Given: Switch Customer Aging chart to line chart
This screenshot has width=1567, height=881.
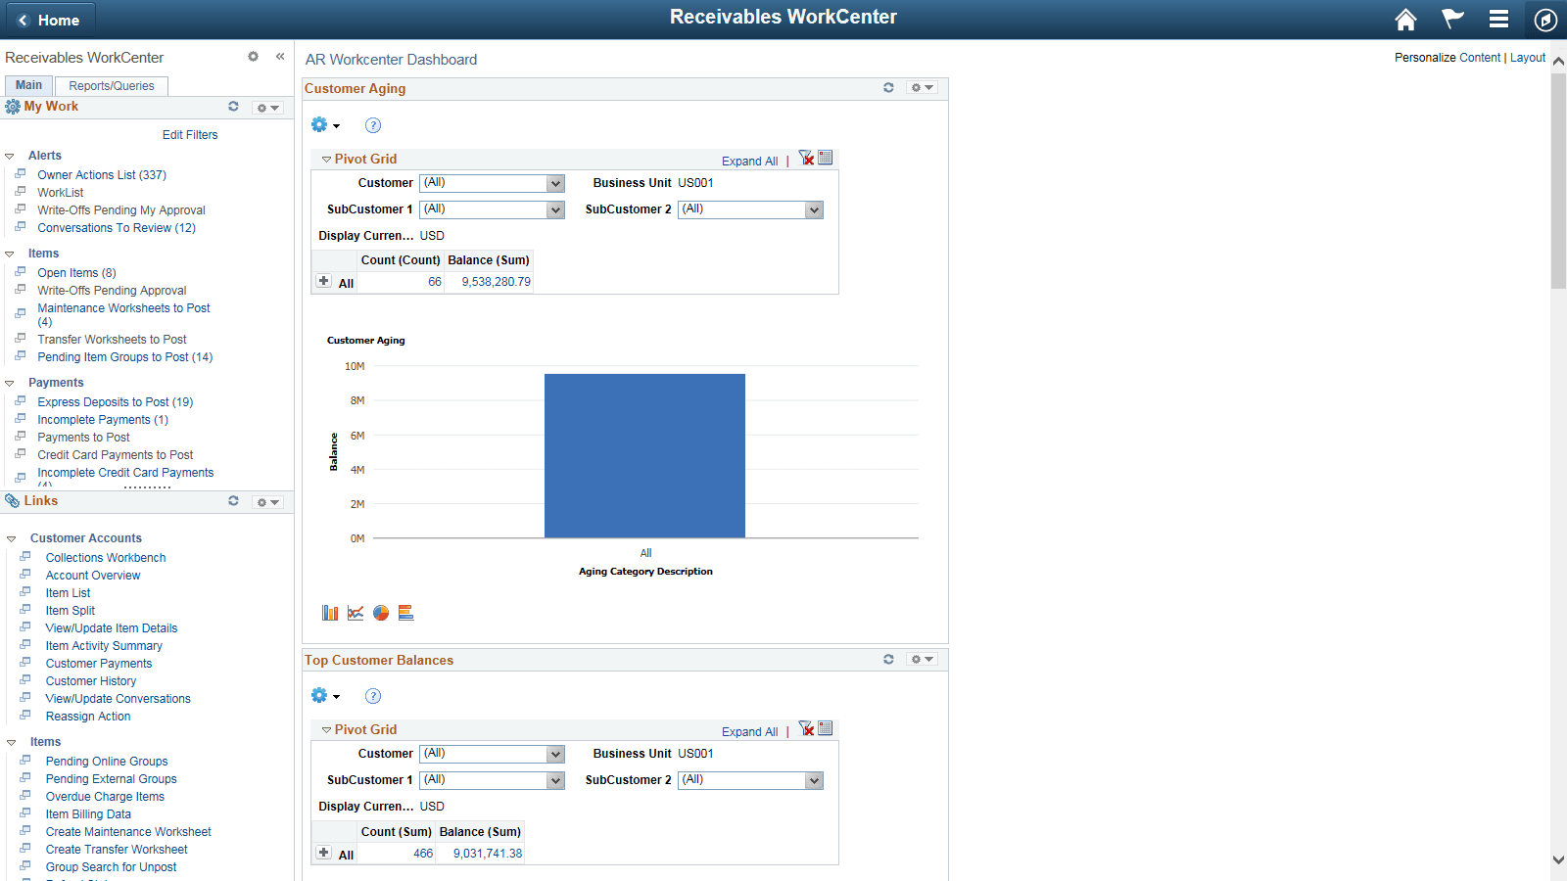Looking at the screenshot, I should tap(356, 612).
